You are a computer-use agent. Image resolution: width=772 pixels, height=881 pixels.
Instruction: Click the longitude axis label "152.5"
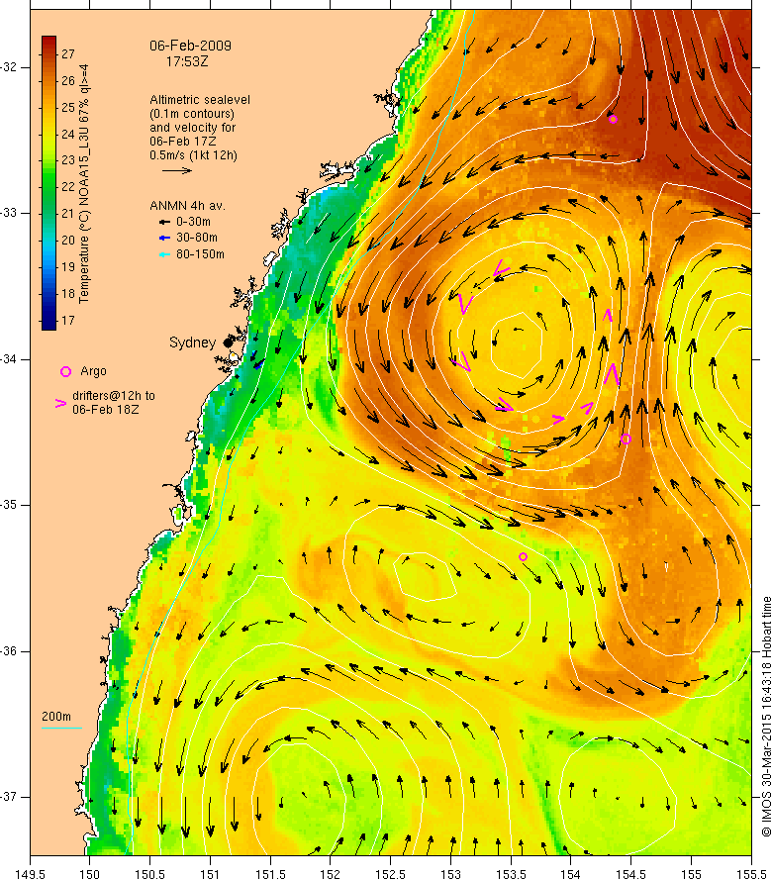click(391, 874)
